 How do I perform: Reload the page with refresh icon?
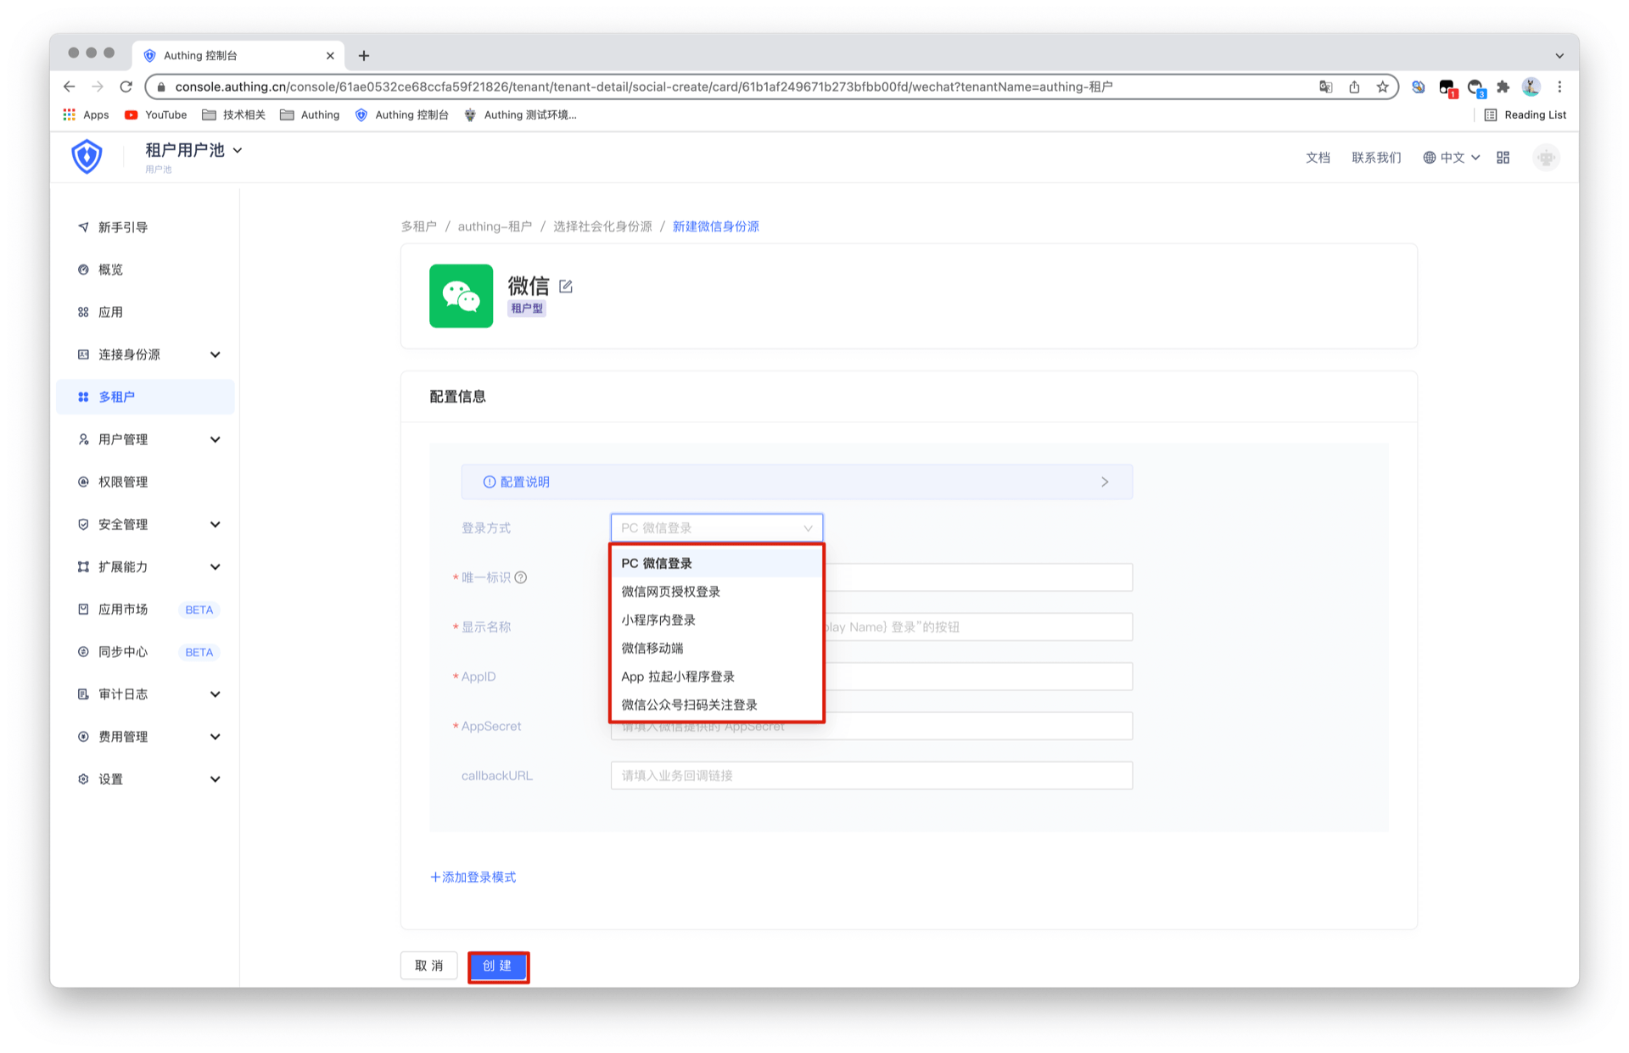click(x=126, y=86)
